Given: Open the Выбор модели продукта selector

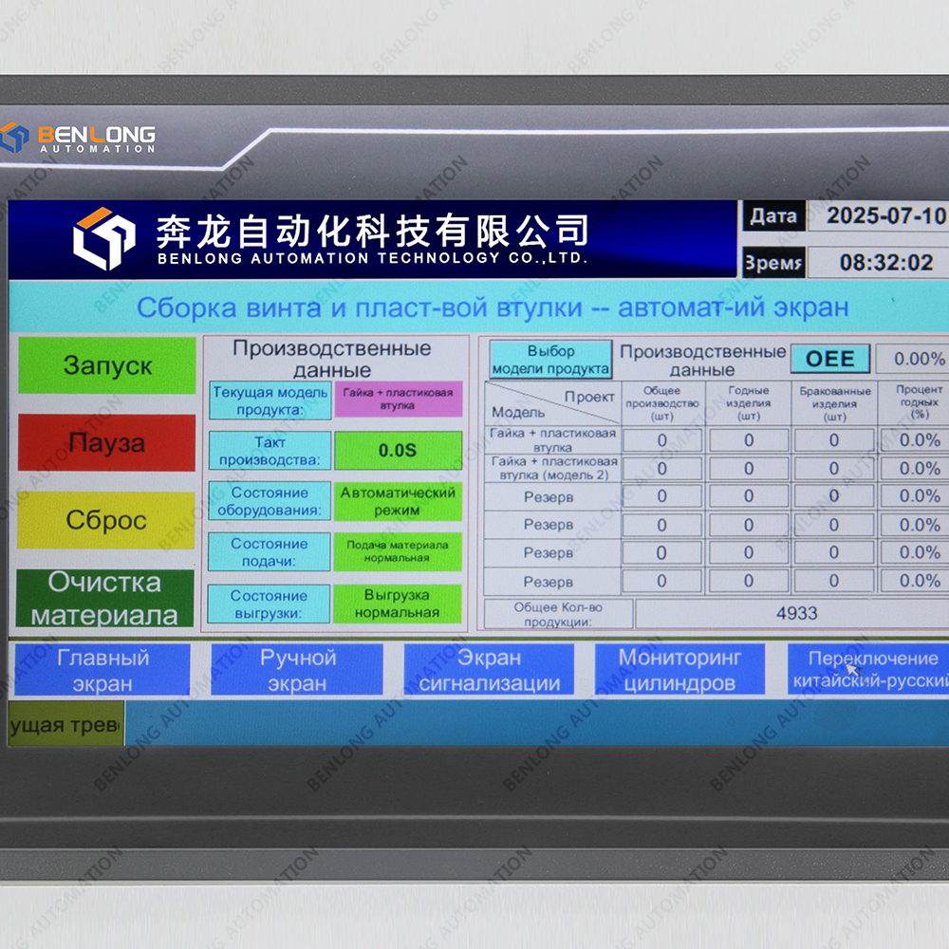Looking at the screenshot, I should 550,360.
